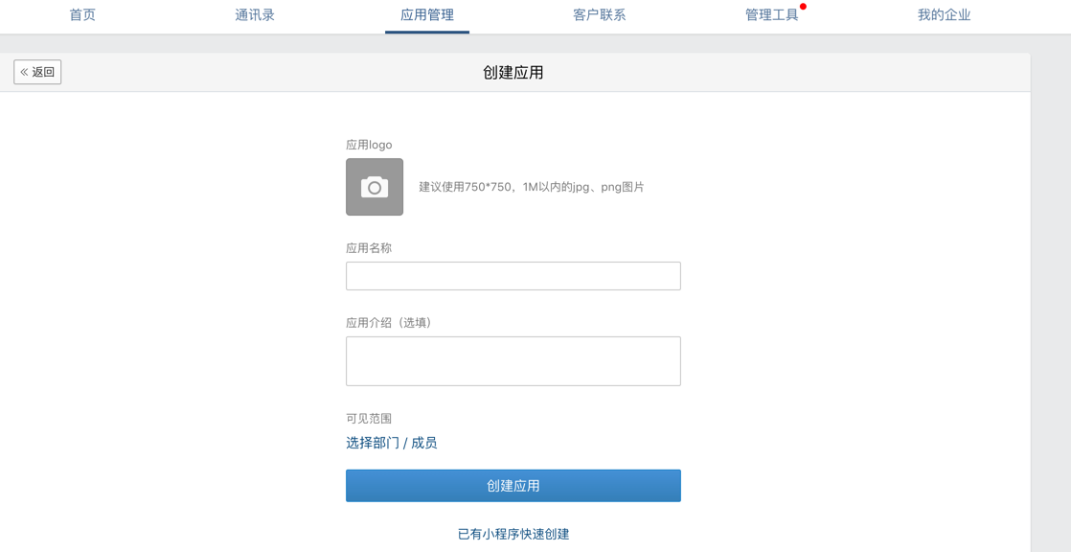
Task: Select the 应用管理 tab
Action: (x=427, y=15)
